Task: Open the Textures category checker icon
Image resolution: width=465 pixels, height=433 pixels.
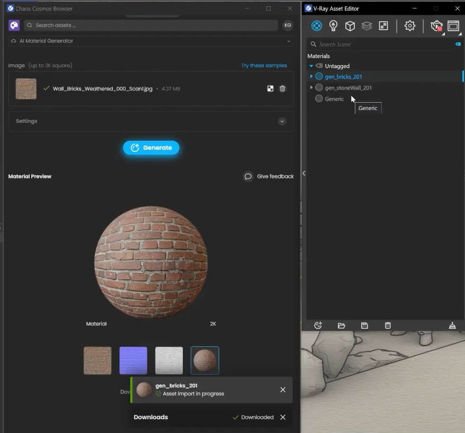Action: point(383,26)
